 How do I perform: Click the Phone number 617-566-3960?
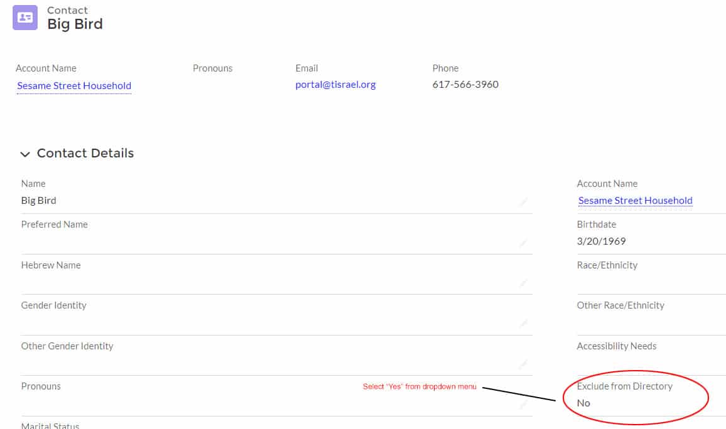coord(465,84)
